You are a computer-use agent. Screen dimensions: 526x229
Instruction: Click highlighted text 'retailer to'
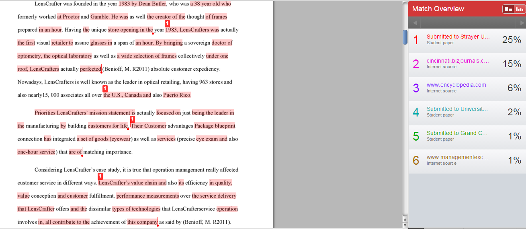point(62,43)
